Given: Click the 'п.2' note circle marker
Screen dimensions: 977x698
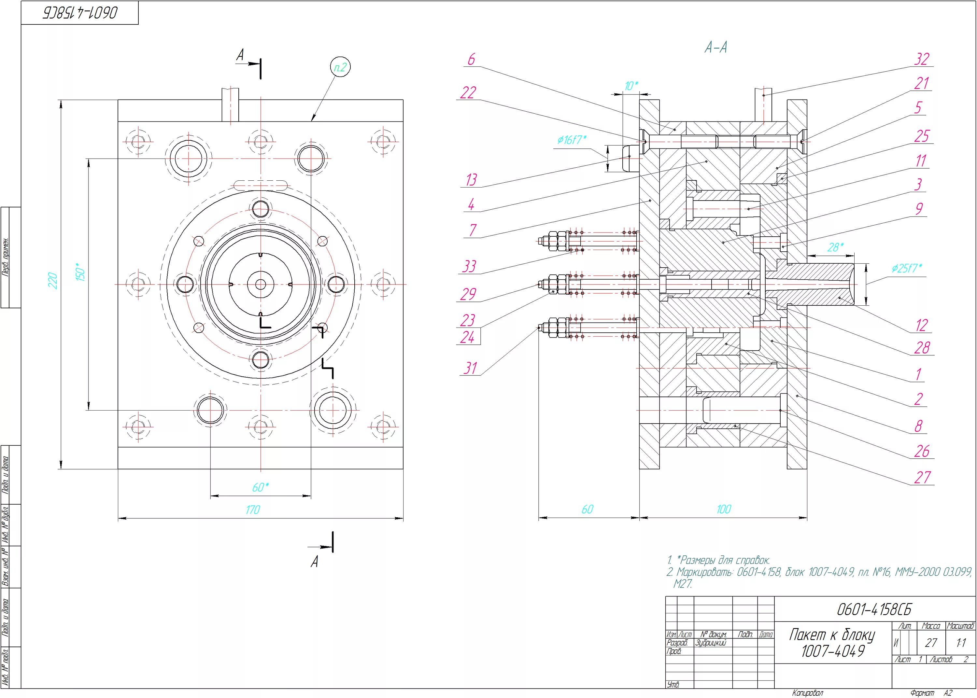Looking at the screenshot, I should [x=340, y=67].
